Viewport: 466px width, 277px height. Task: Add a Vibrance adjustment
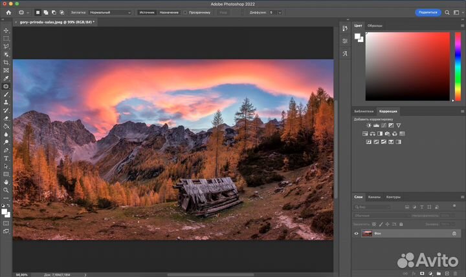click(399, 125)
